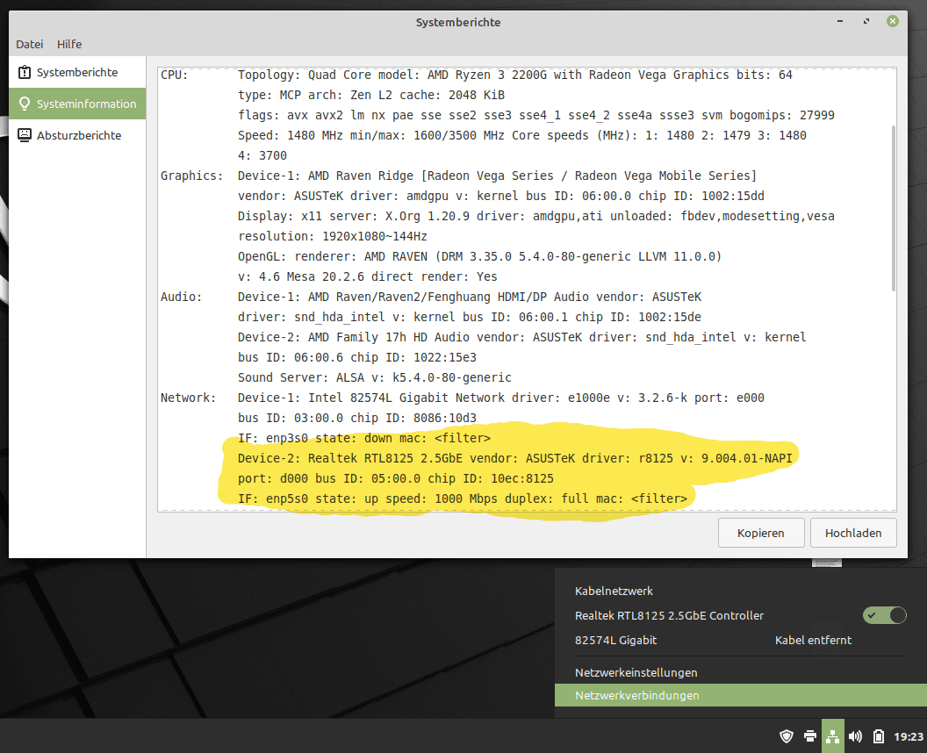Click the 'Sound Server: ALSA' line

[374, 377]
